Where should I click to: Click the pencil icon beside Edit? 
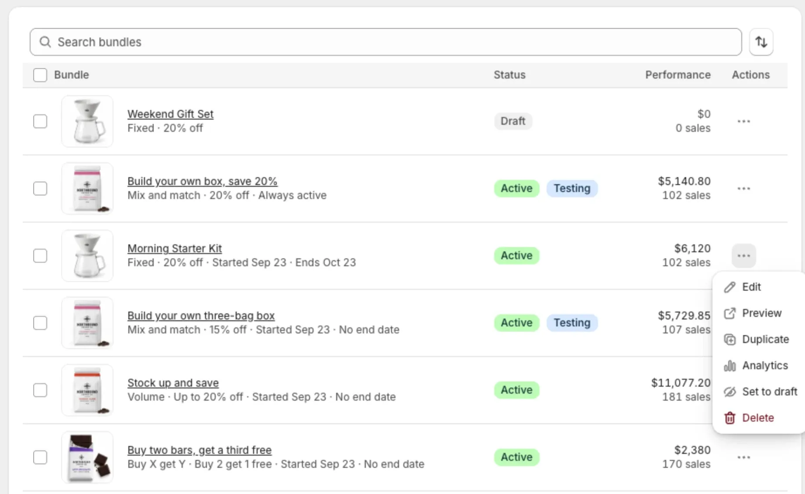pos(729,287)
